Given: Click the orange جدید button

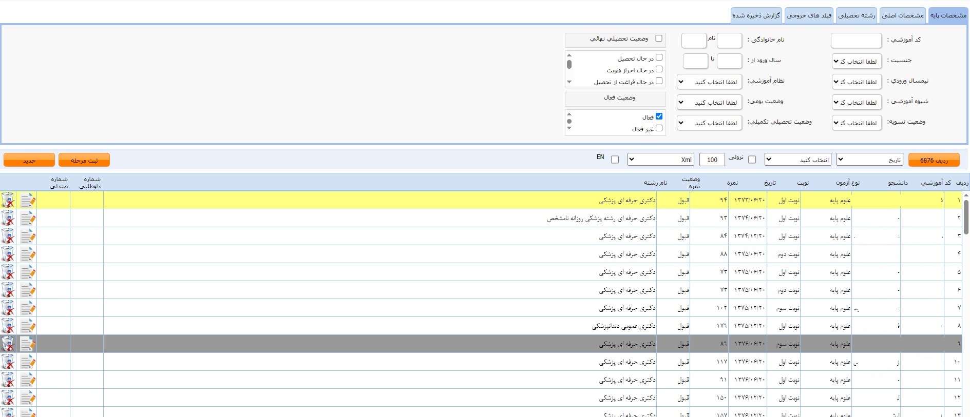Looking at the screenshot, I should point(29,161).
